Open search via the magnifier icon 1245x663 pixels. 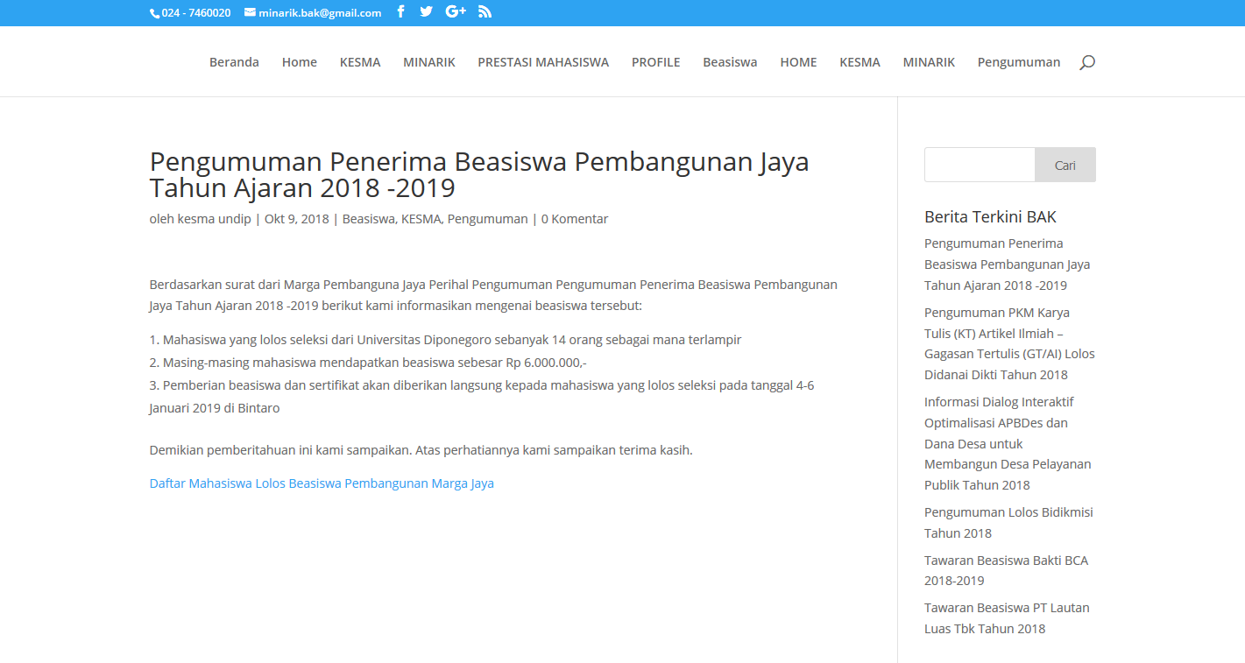pos(1086,62)
